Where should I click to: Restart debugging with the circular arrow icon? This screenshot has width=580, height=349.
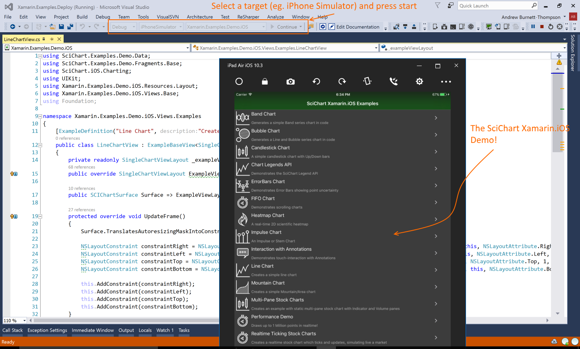pos(551,27)
